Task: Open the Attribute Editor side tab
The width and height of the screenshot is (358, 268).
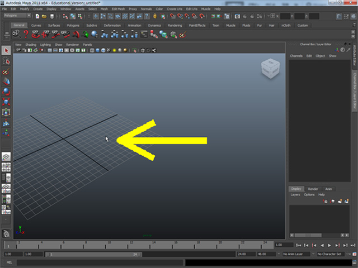Action: pos(355,55)
